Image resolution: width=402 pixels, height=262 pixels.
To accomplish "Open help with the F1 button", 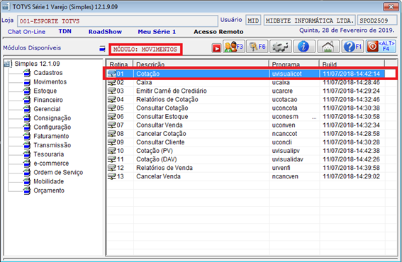I will [352, 47].
